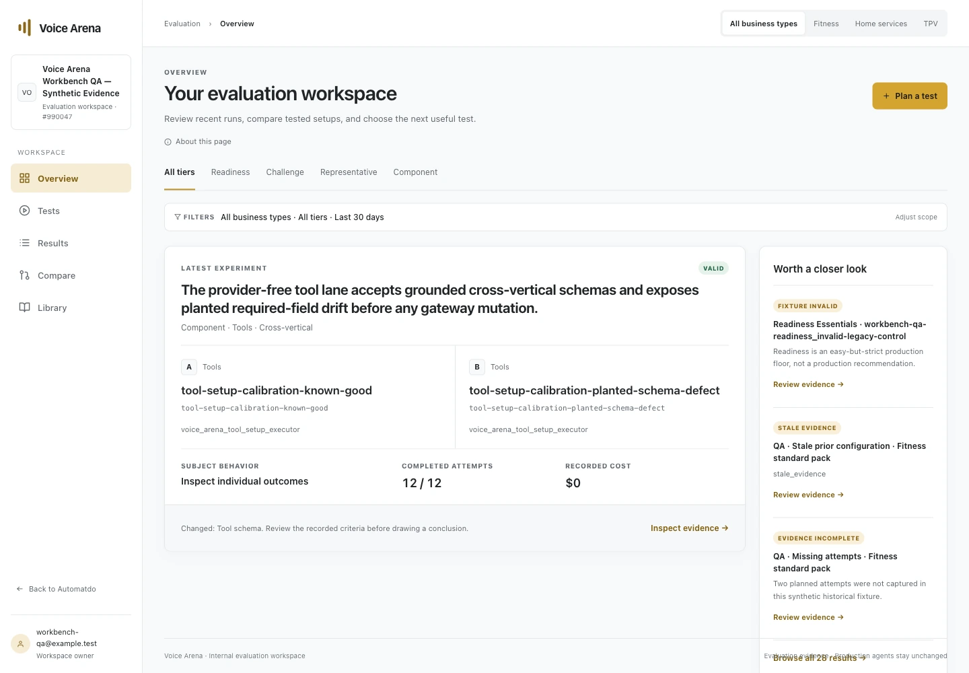Click the Adjust scope link
Image resolution: width=969 pixels, height=673 pixels.
(916, 217)
